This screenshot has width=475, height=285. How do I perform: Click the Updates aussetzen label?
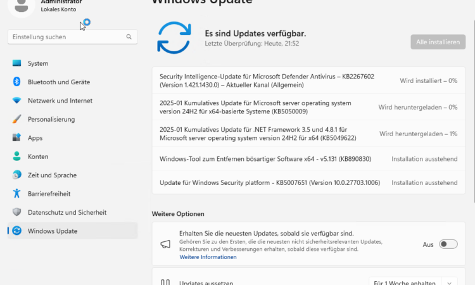206,283
